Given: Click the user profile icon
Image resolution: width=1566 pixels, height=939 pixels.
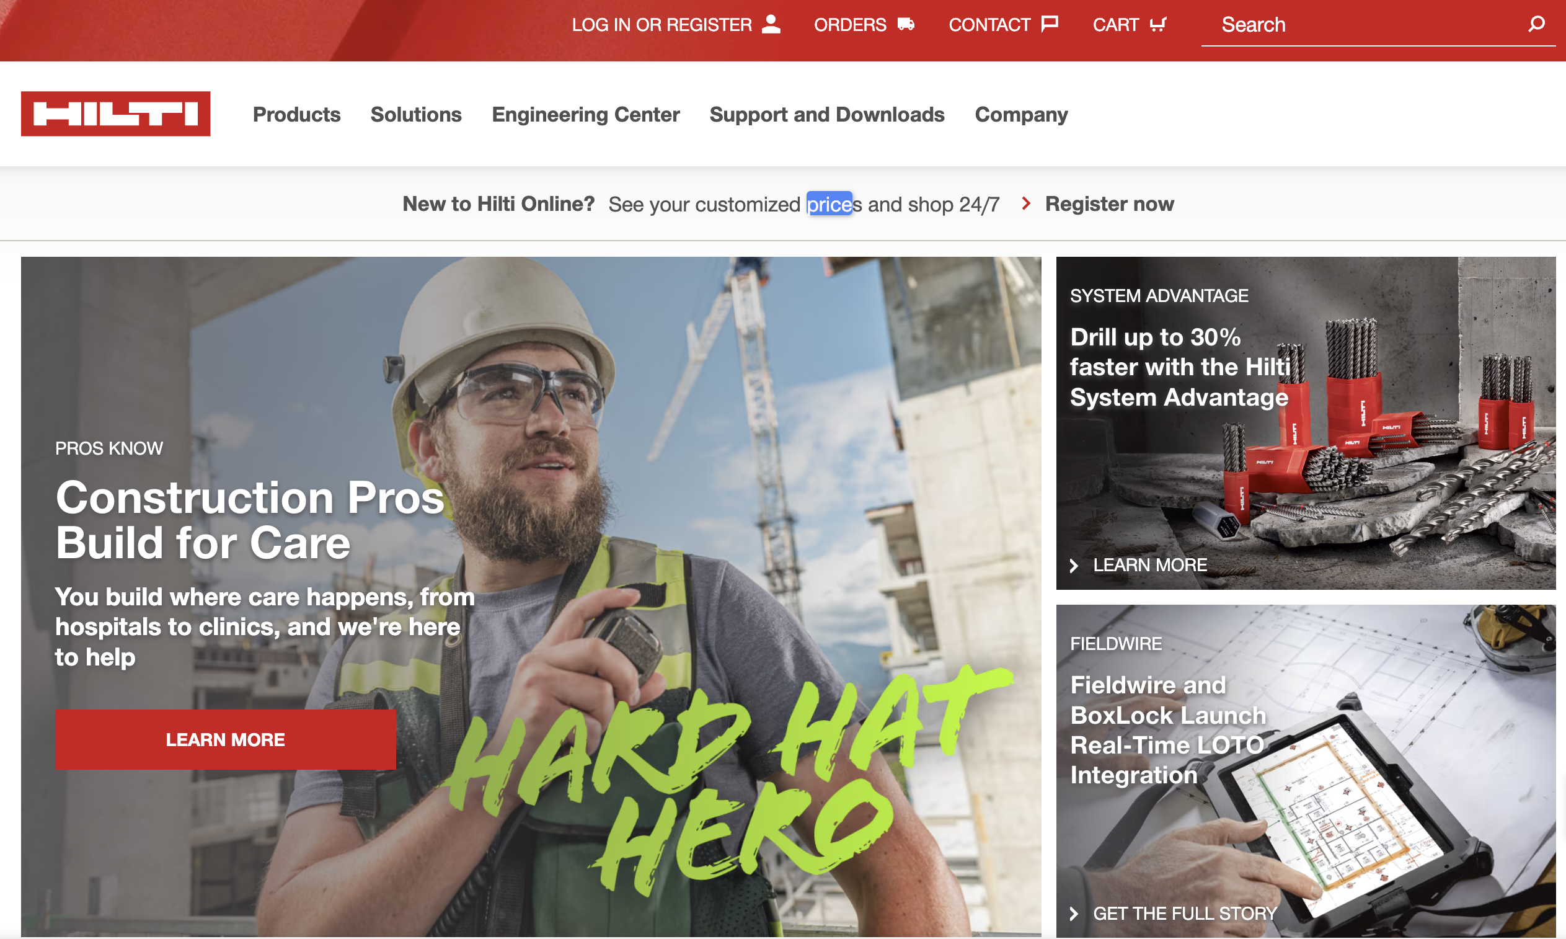Looking at the screenshot, I should 771,24.
